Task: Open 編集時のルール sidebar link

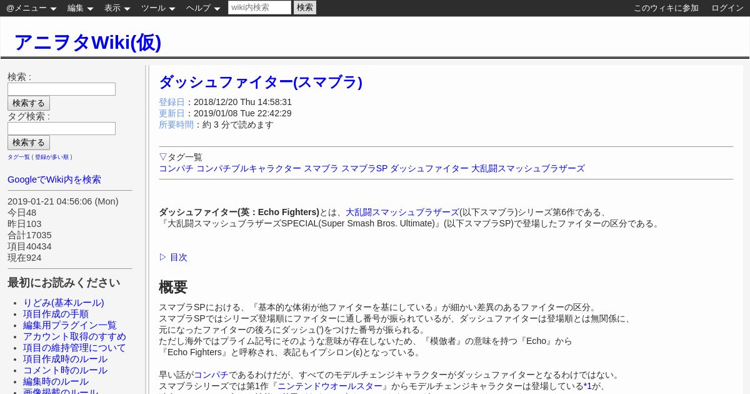Action: click(x=56, y=381)
